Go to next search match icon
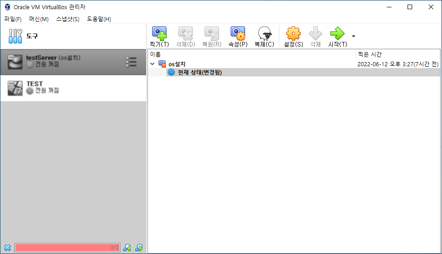This screenshot has height=254, width=442. [139, 248]
